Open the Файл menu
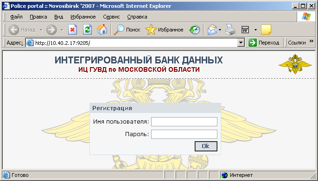 pyautogui.click(x=16, y=17)
